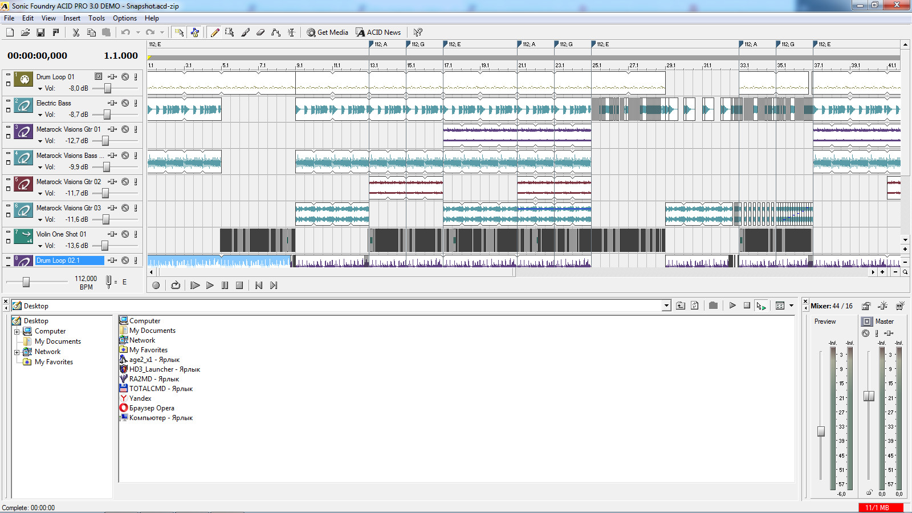Toggle Loop Playback in transport bar
The image size is (912, 513).
(x=176, y=286)
